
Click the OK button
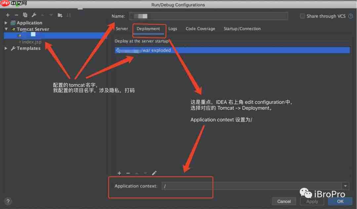click(340, 201)
